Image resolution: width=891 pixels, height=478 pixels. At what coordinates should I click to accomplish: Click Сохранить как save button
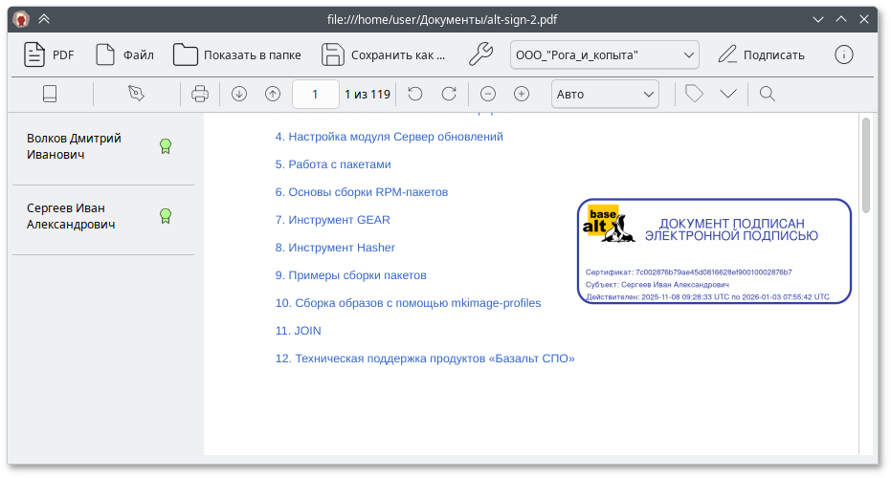click(x=384, y=55)
